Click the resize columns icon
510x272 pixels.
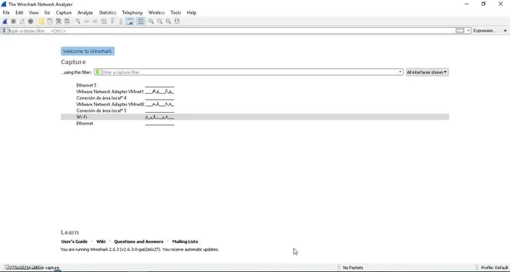pos(177,21)
